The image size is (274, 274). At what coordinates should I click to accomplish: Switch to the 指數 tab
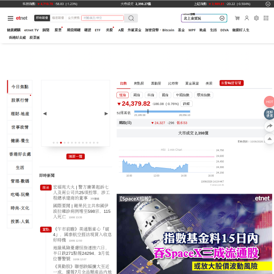coord(123,84)
